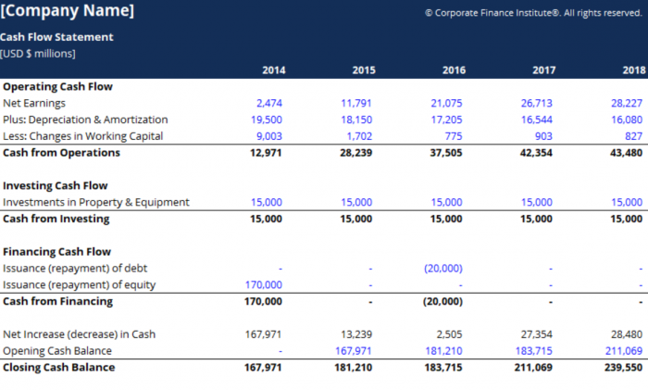Click the Financing Cash Flow section heading

pos(56,251)
